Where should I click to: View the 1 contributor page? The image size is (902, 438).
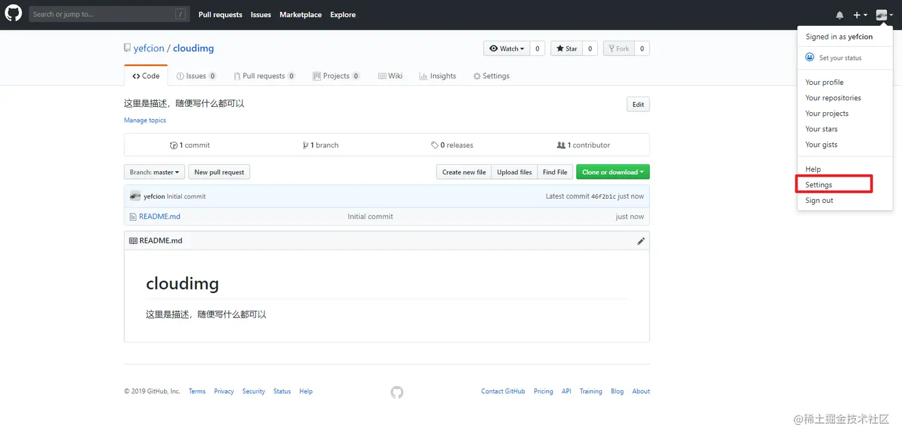[x=583, y=145]
